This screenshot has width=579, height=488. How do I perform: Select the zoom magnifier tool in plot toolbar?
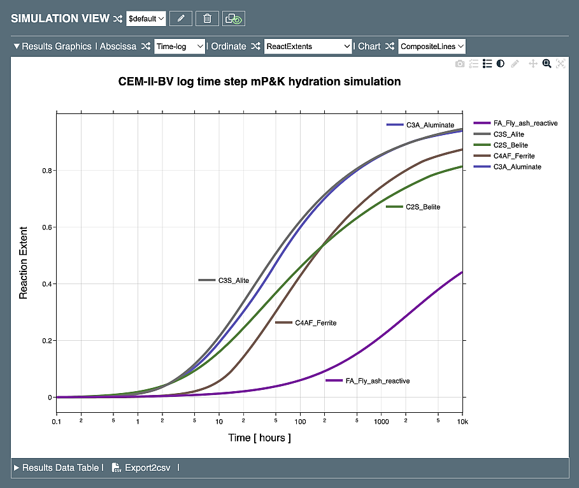tap(547, 64)
